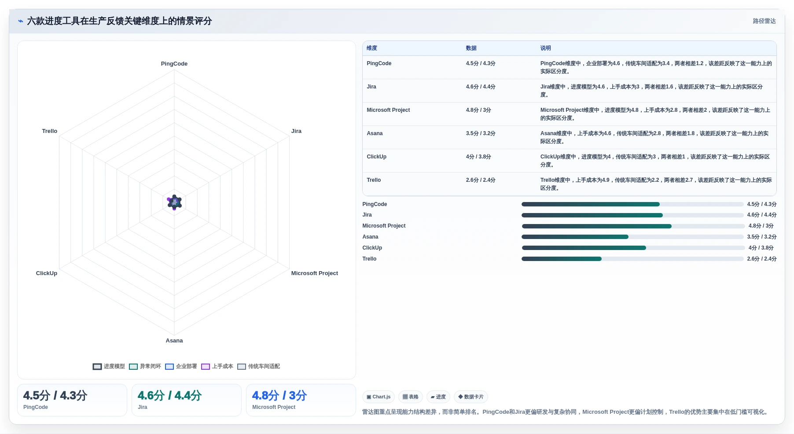Image resolution: width=794 pixels, height=434 pixels.
Task: Click the Asana progress bar
Action: coord(632,237)
